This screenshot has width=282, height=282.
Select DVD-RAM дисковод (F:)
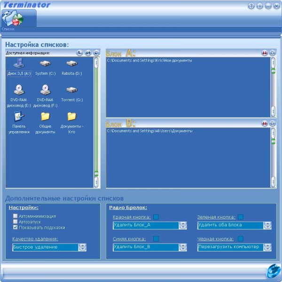(45, 96)
